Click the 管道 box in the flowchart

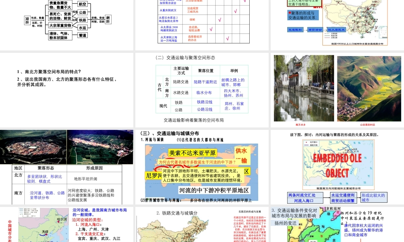83,35
